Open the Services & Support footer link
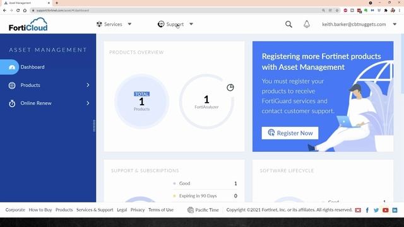404x227 pixels. click(95, 210)
